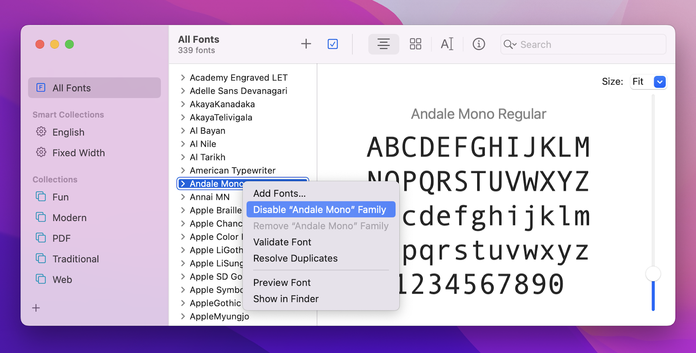This screenshot has width=696, height=353.
Task: Click the collection icon beside Fun
Action: (41, 197)
